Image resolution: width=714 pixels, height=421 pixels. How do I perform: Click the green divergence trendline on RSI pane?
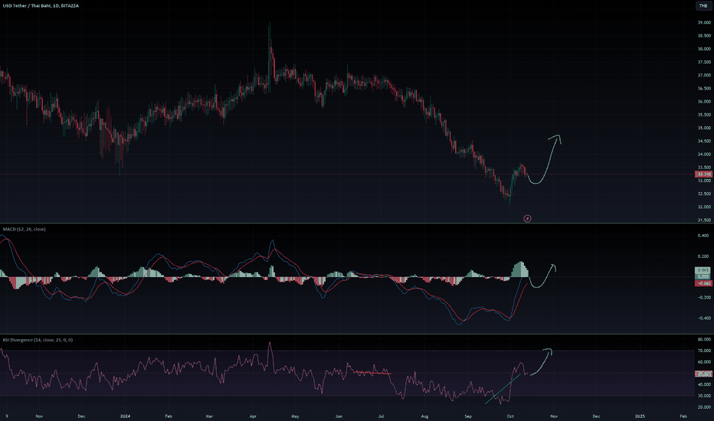click(x=503, y=389)
